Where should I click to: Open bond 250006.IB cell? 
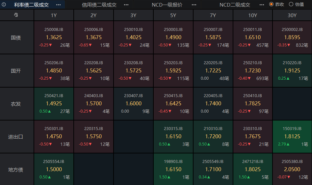pyautogui.click(x=93, y=38)
